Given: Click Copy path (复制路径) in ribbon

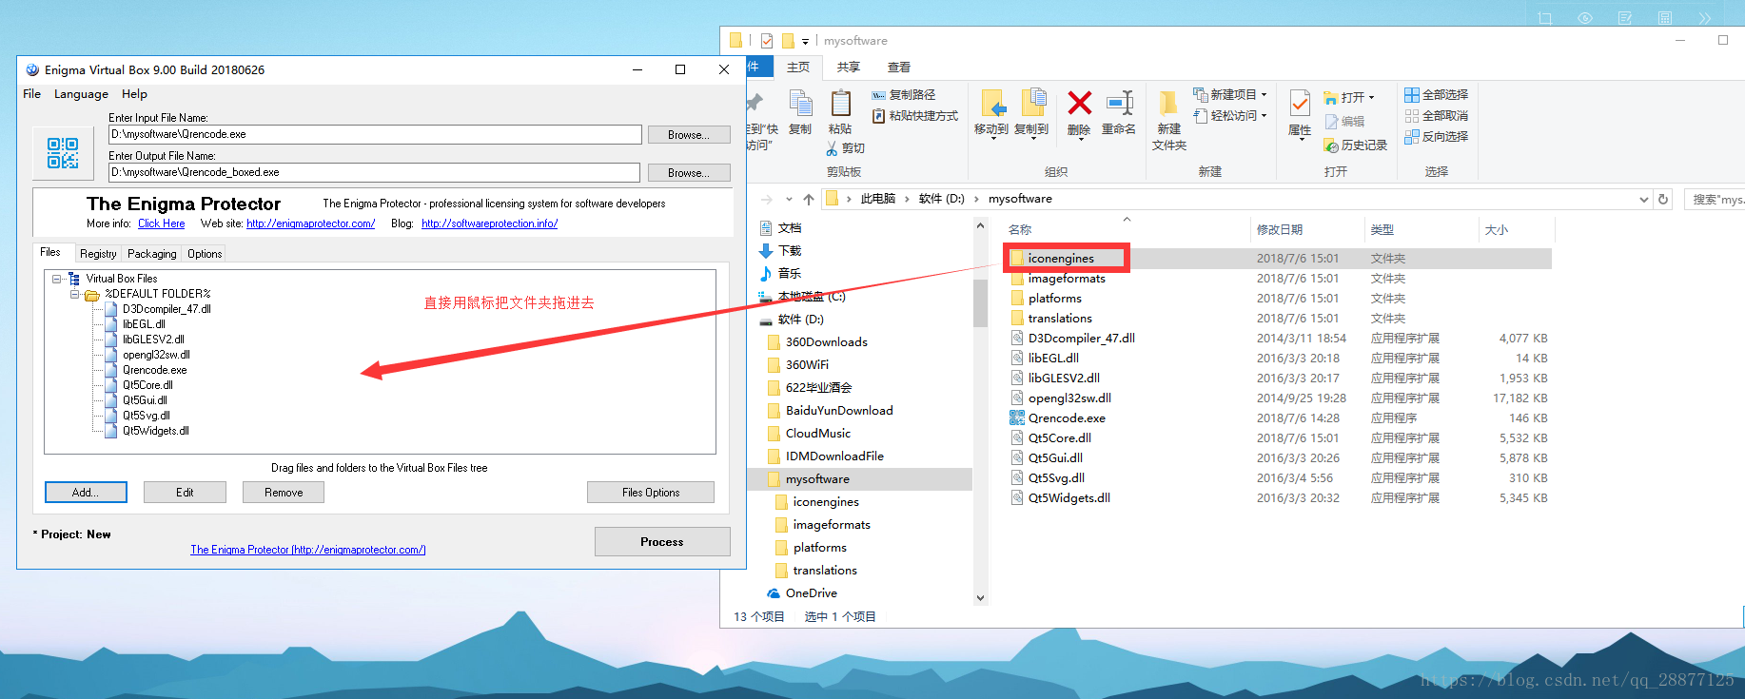Looking at the screenshot, I should coord(904,95).
